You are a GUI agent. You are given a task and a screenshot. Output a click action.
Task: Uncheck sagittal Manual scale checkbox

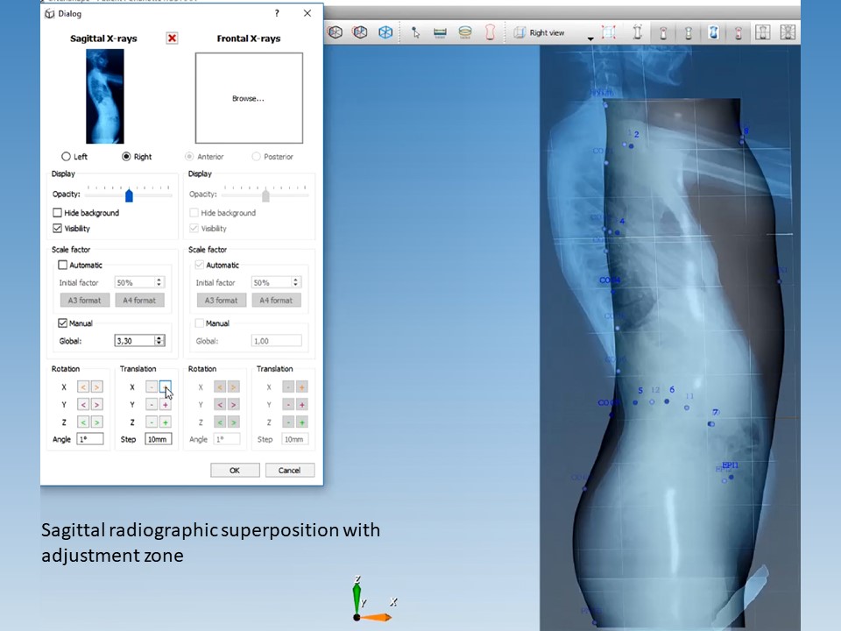click(x=63, y=323)
